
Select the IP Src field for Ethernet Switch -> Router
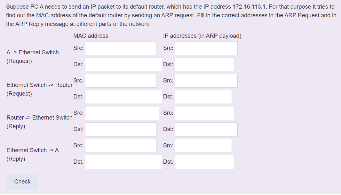pyautogui.click(x=206, y=81)
